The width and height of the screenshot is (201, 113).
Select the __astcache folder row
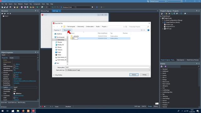coord(100,36)
